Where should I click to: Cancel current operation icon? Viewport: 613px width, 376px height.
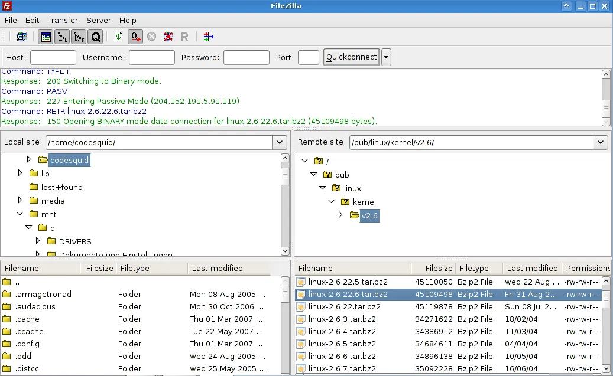[x=152, y=37]
